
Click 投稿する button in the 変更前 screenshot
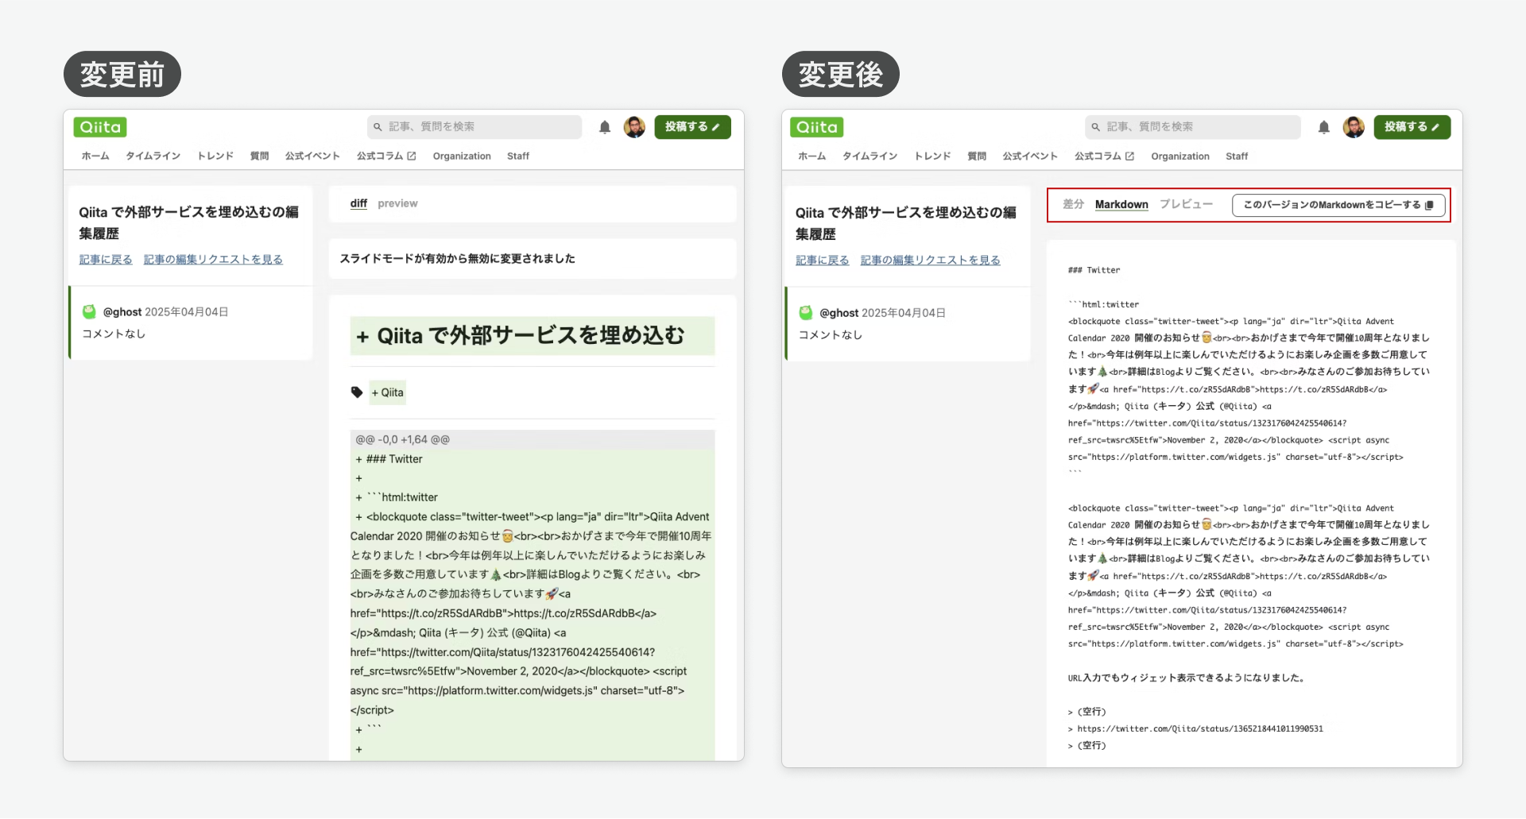[x=692, y=127]
